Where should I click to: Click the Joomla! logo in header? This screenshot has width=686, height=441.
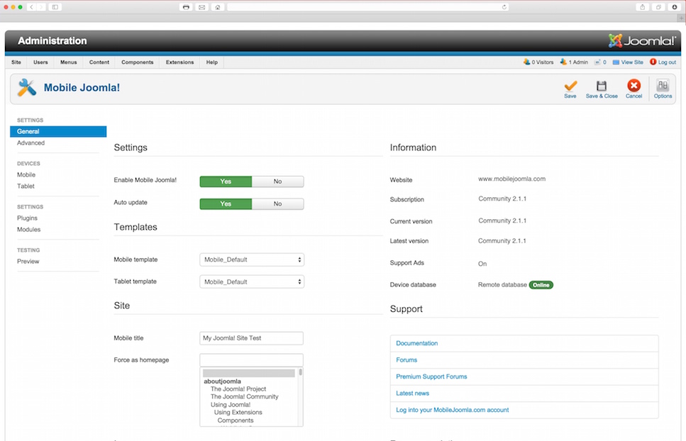click(x=641, y=41)
